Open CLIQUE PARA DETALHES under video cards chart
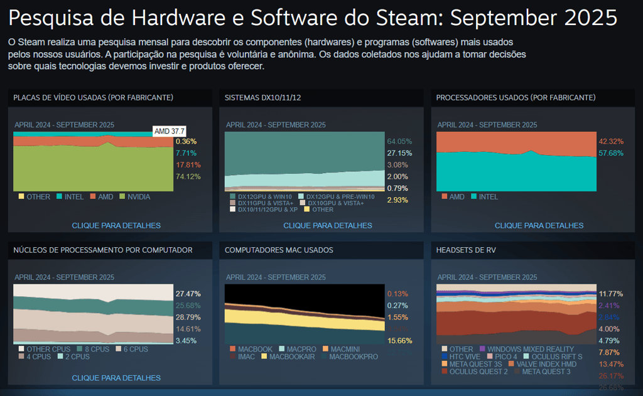 coord(116,225)
